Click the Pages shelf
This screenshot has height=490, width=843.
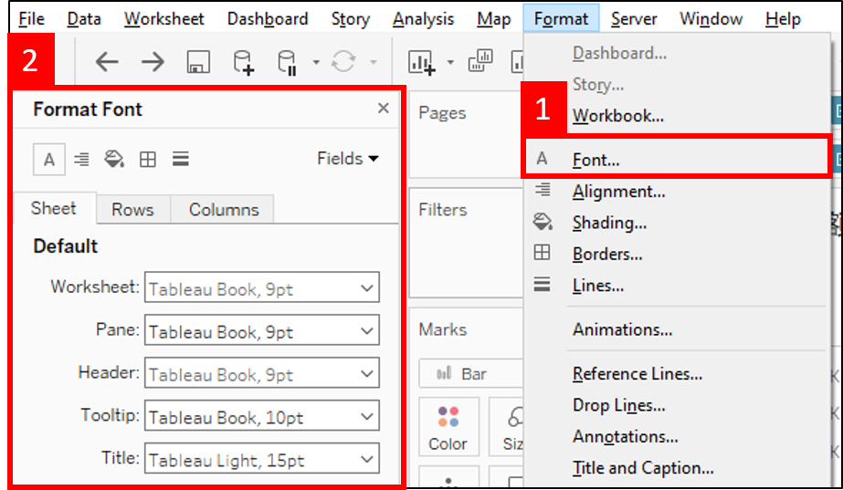click(466, 135)
